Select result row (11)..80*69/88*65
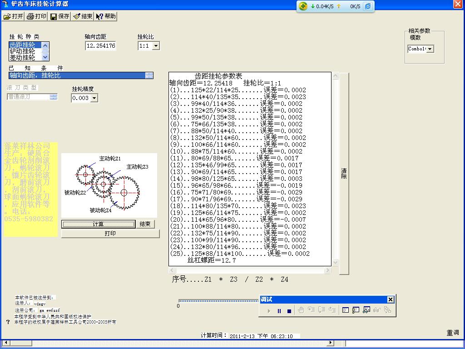 [234, 158]
